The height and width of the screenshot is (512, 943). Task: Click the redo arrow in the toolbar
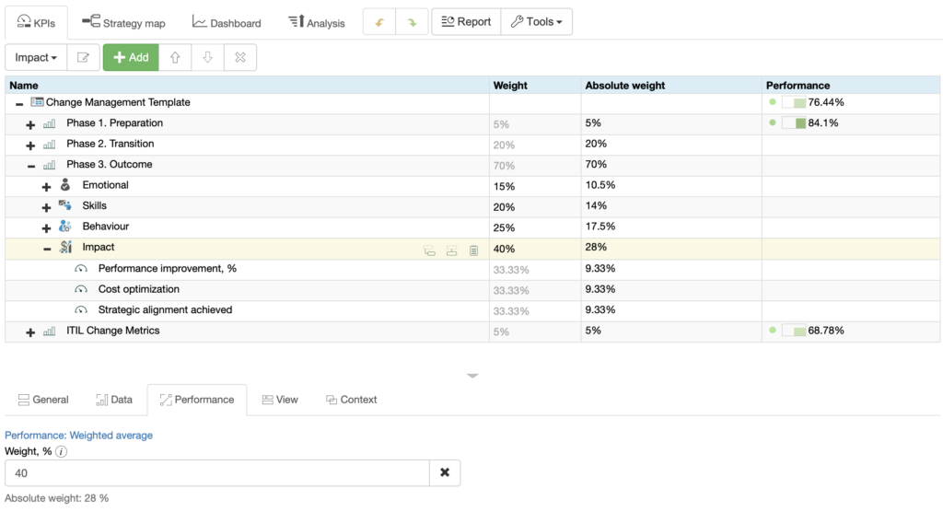pos(412,22)
